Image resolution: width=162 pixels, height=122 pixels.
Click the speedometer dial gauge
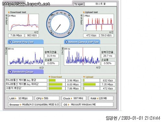click(60, 24)
